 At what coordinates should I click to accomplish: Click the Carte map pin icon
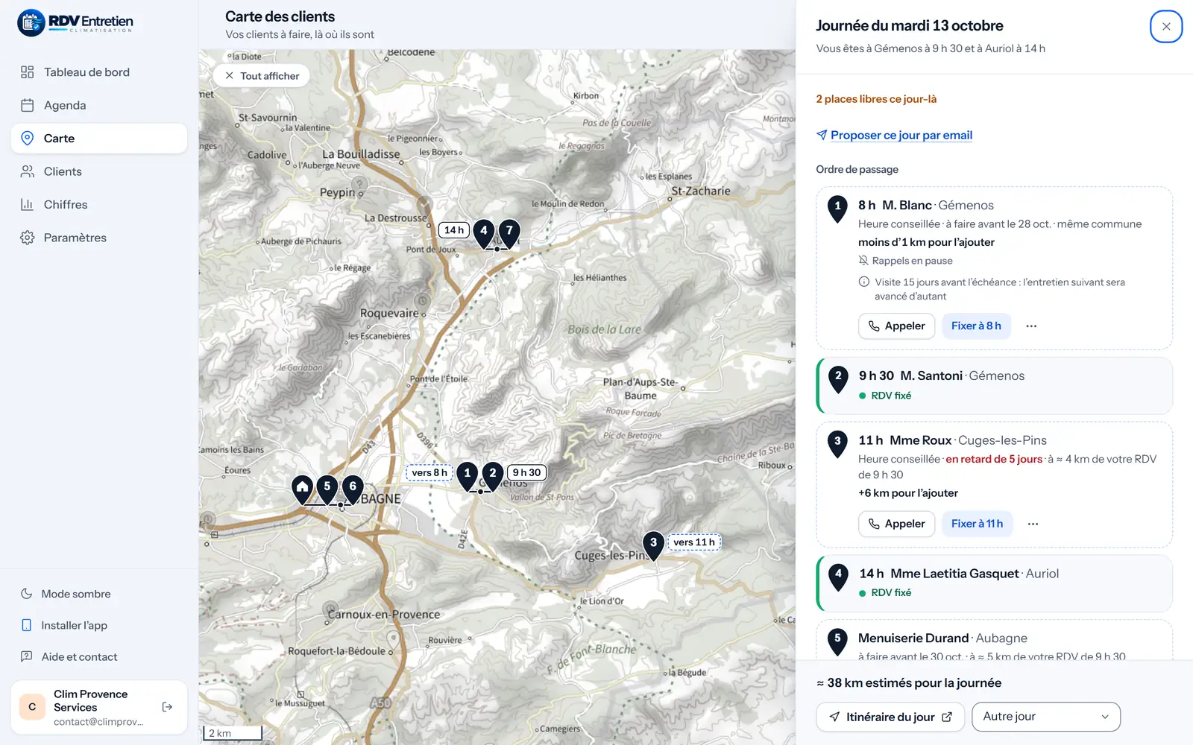28,139
